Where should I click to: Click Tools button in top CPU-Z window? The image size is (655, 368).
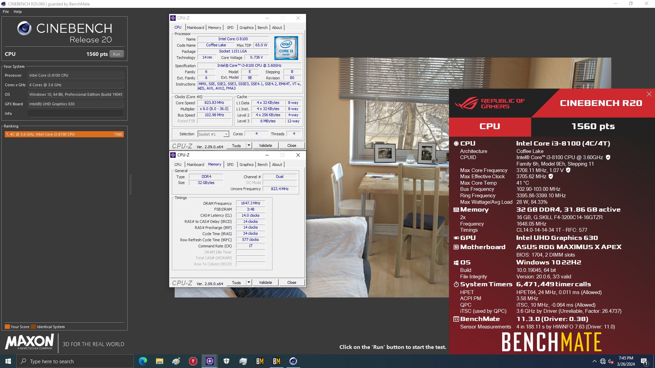pyautogui.click(x=236, y=145)
